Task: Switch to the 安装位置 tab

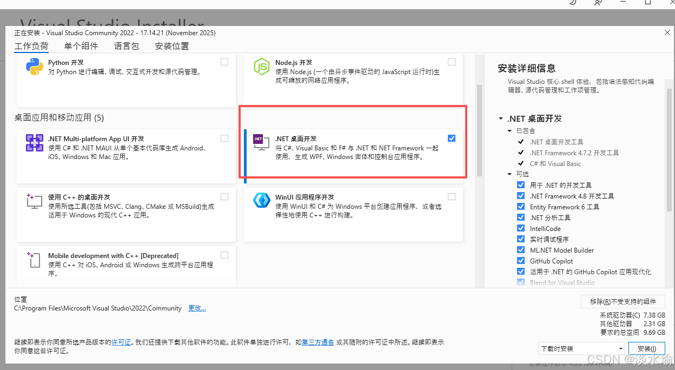Action: coord(172,46)
